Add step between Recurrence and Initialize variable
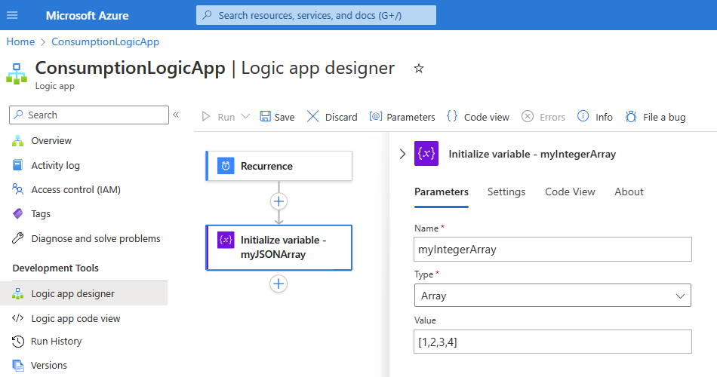The width and height of the screenshot is (717, 377). click(x=279, y=201)
